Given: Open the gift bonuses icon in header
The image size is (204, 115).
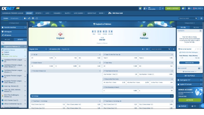Looking at the screenshot, I should point(140,8).
